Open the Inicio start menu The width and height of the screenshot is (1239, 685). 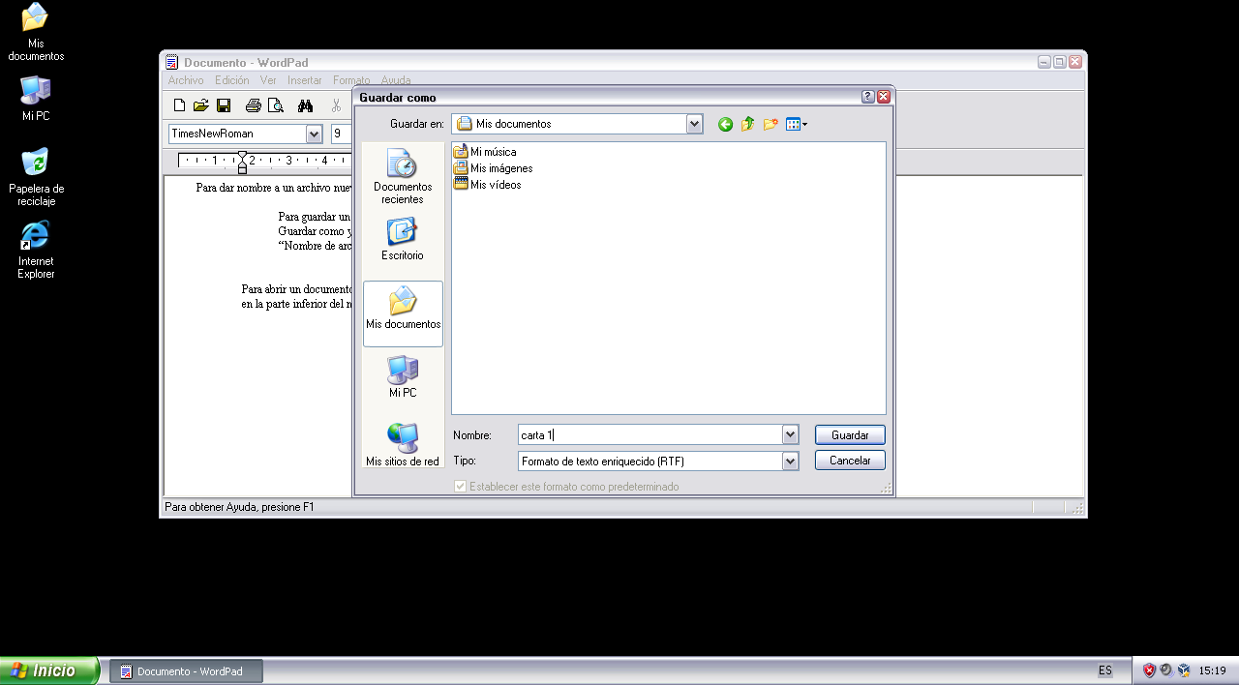click(x=49, y=670)
